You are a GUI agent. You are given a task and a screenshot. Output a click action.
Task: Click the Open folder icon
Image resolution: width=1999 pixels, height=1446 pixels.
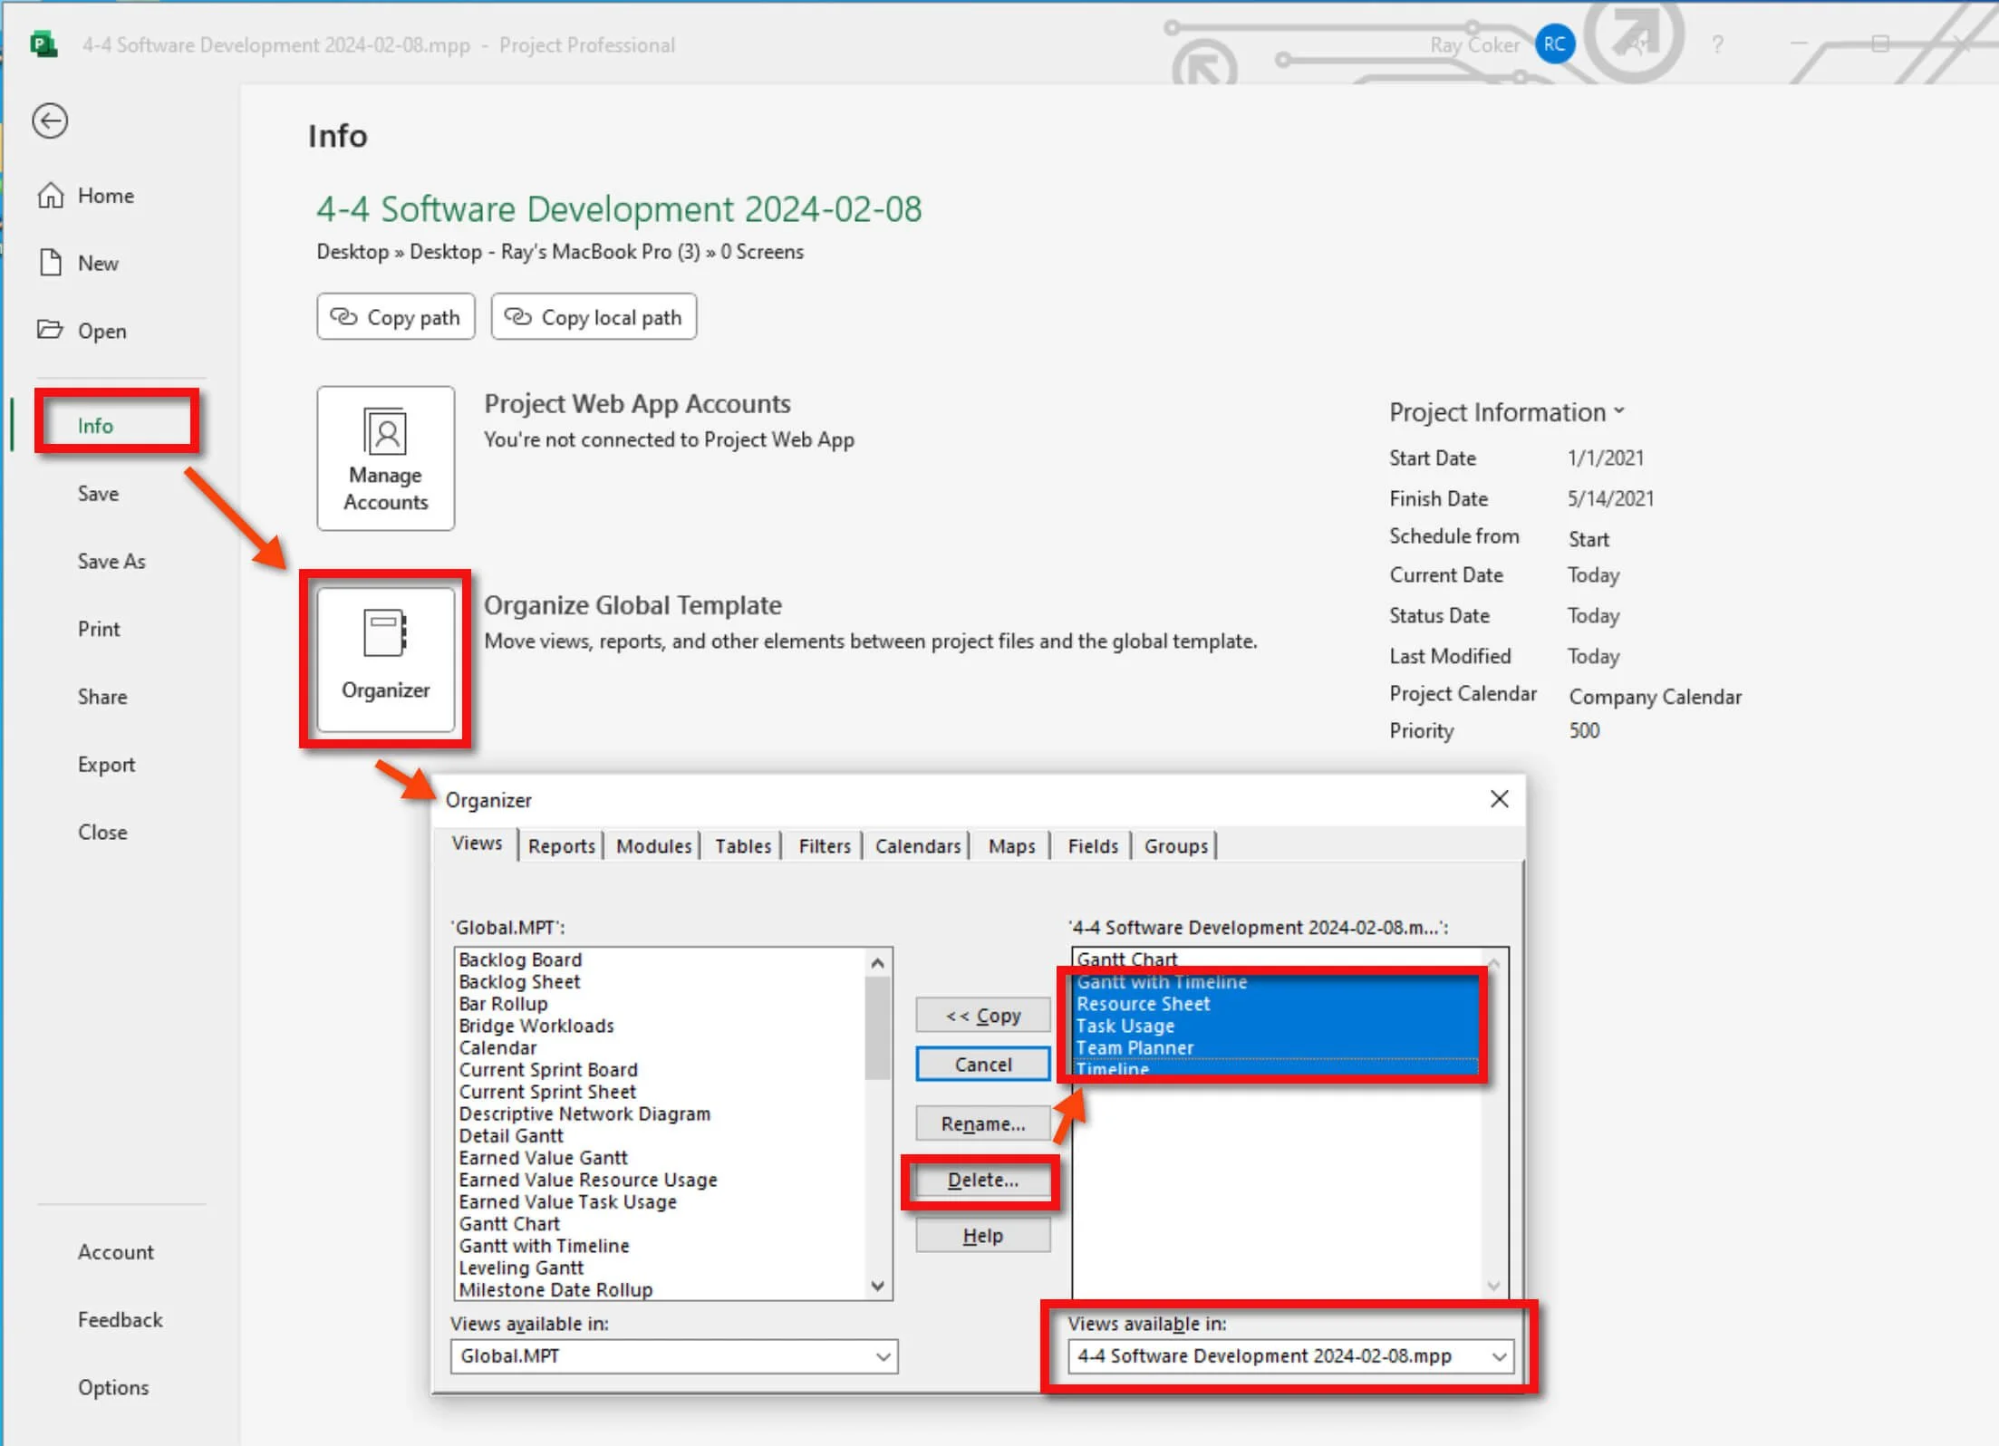click(x=50, y=330)
